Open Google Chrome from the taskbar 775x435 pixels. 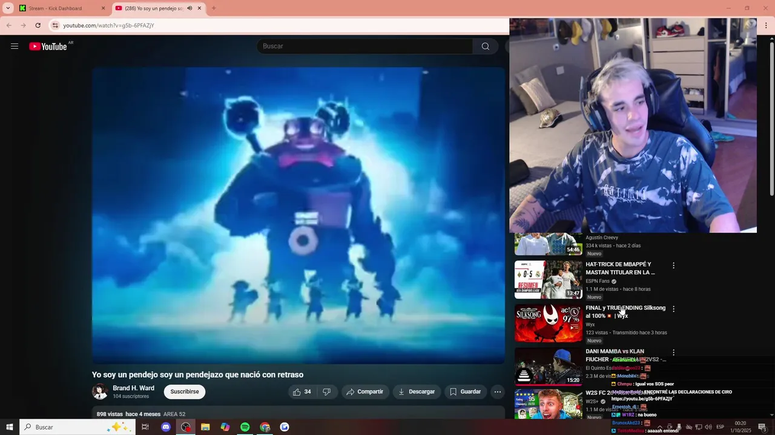265,427
